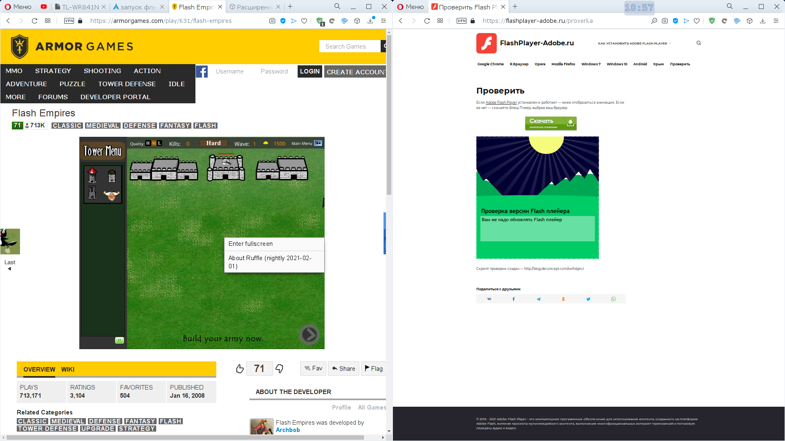Share page via WhatsApp icon

coord(613,299)
